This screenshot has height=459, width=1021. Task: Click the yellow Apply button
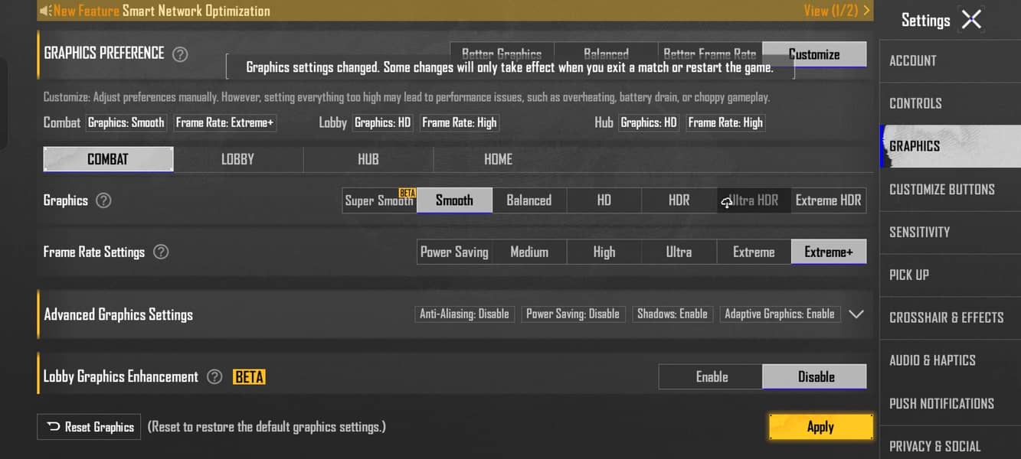click(820, 427)
